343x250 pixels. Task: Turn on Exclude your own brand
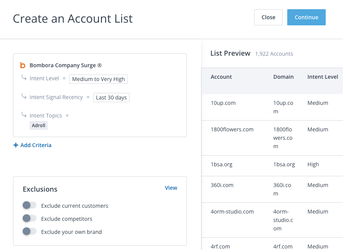[x=29, y=232]
